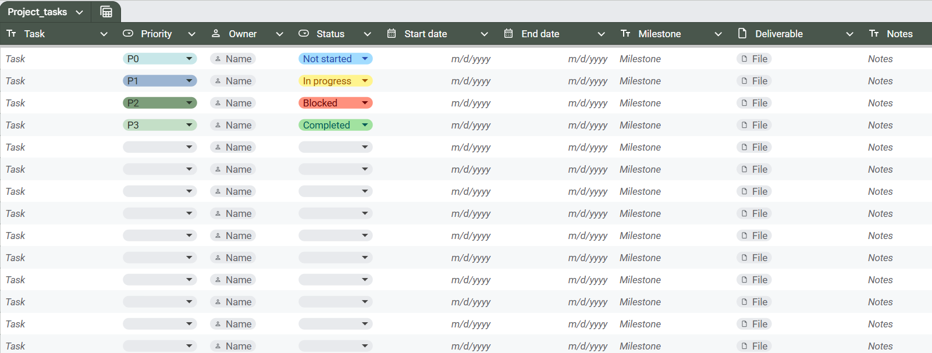Select the Notes cell in the P1 row
The width and height of the screenshot is (932, 353).
[x=898, y=81]
